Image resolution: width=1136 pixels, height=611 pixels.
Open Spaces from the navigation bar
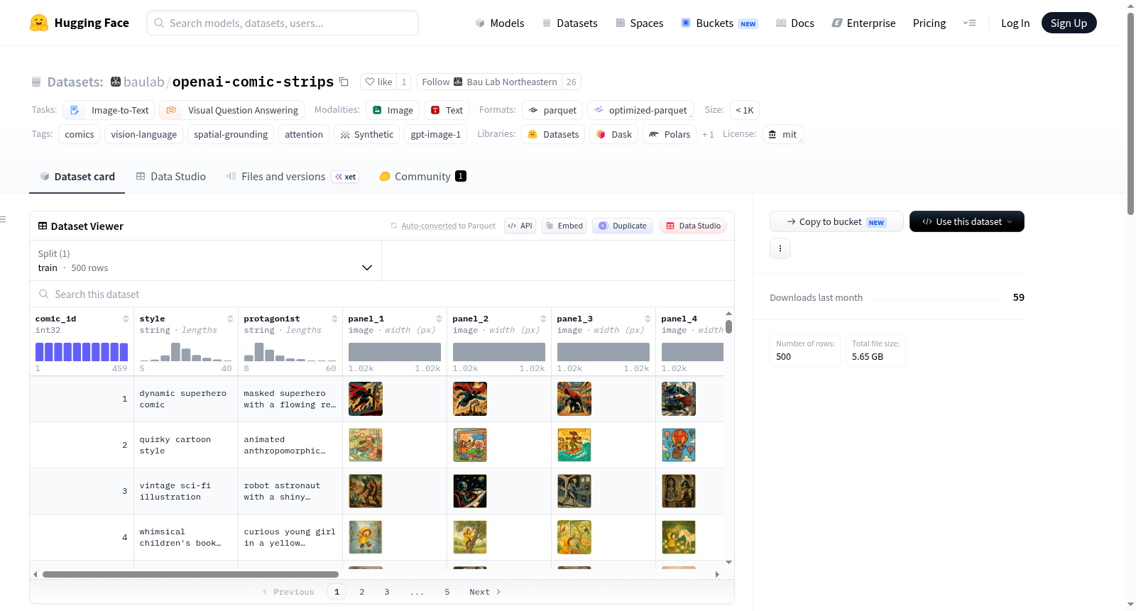640,23
